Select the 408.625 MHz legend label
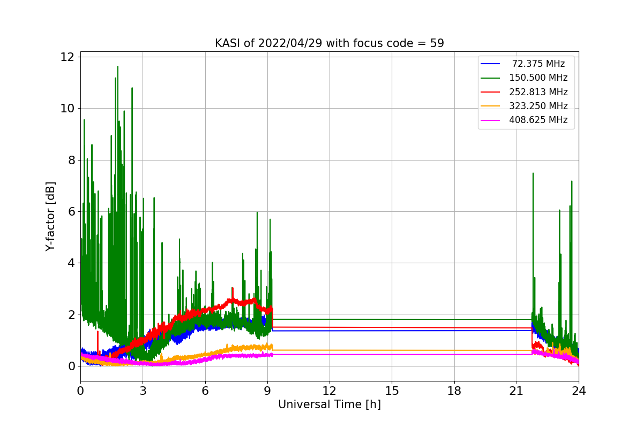 coord(538,120)
